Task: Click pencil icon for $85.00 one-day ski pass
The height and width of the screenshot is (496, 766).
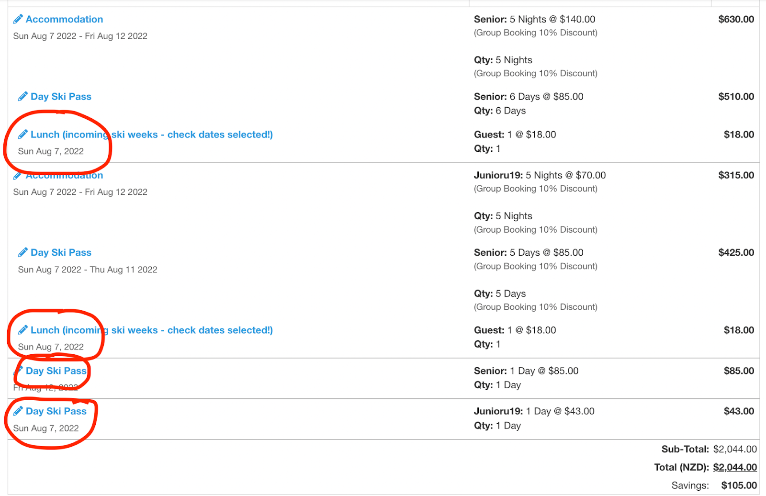Action: click(19, 371)
